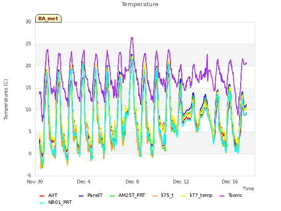Click the 'Nov 30' x-axis tick label
The width and height of the screenshot is (281, 211).
pos(35,182)
